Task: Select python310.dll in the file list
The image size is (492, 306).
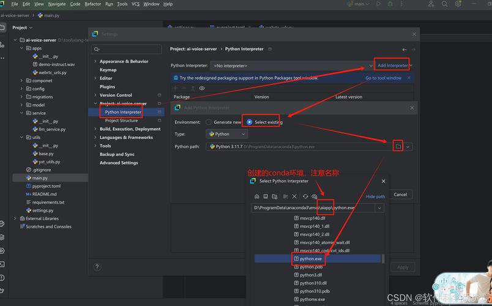Action: pos(313,283)
